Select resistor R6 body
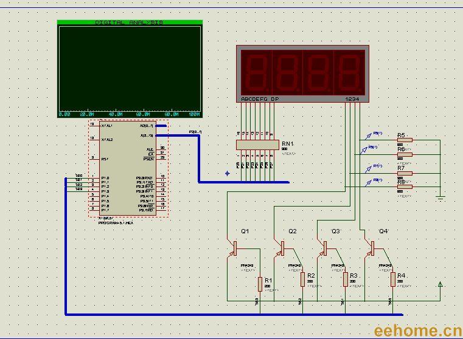The height and width of the screenshot is (339, 463). coord(405,154)
